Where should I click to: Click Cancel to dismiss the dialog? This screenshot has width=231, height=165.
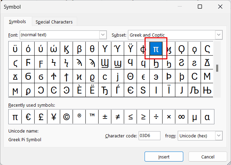tap(207, 157)
